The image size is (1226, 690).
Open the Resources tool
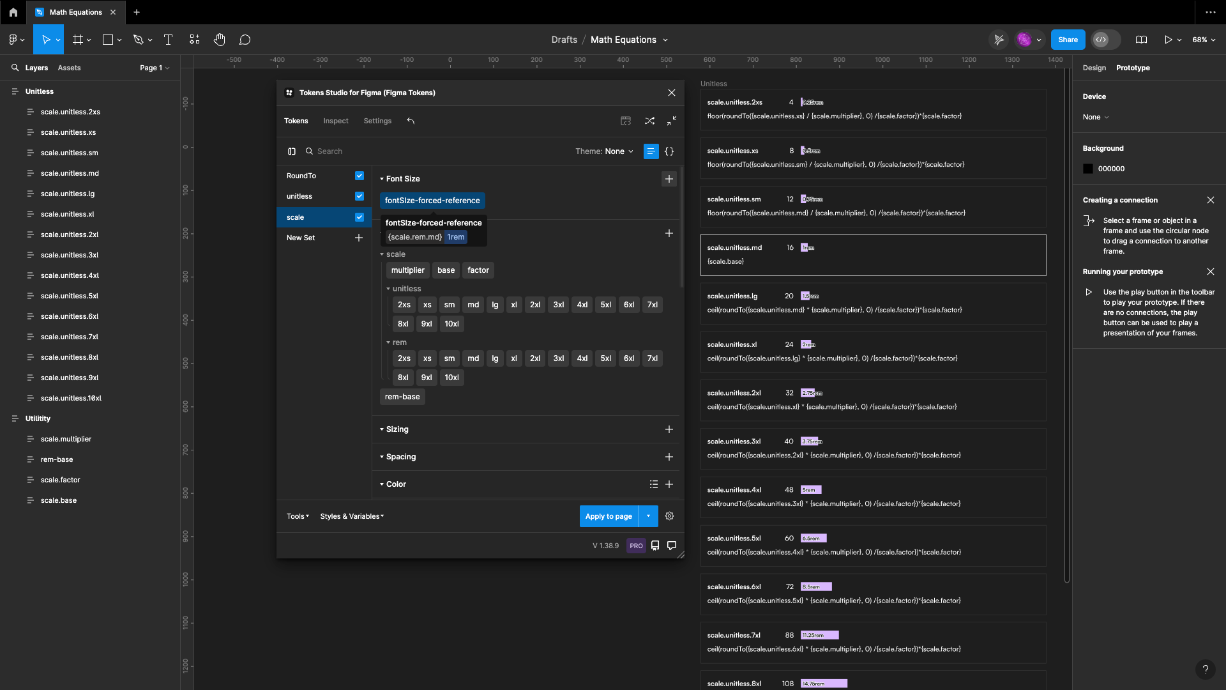(x=195, y=40)
